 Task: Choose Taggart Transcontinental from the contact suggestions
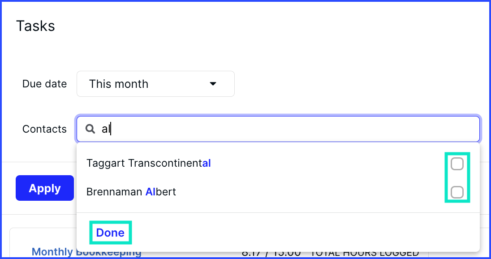(278, 163)
